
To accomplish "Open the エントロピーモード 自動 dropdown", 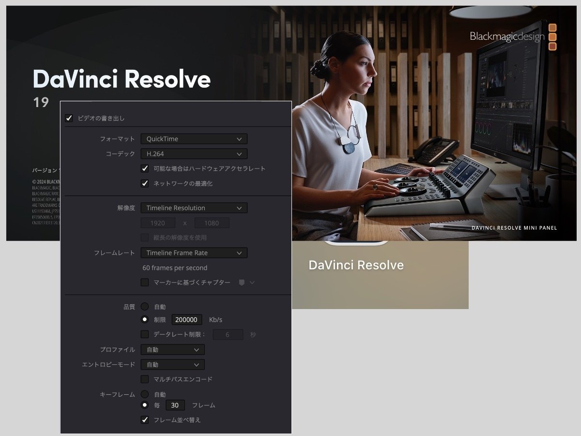I will (x=172, y=365).
